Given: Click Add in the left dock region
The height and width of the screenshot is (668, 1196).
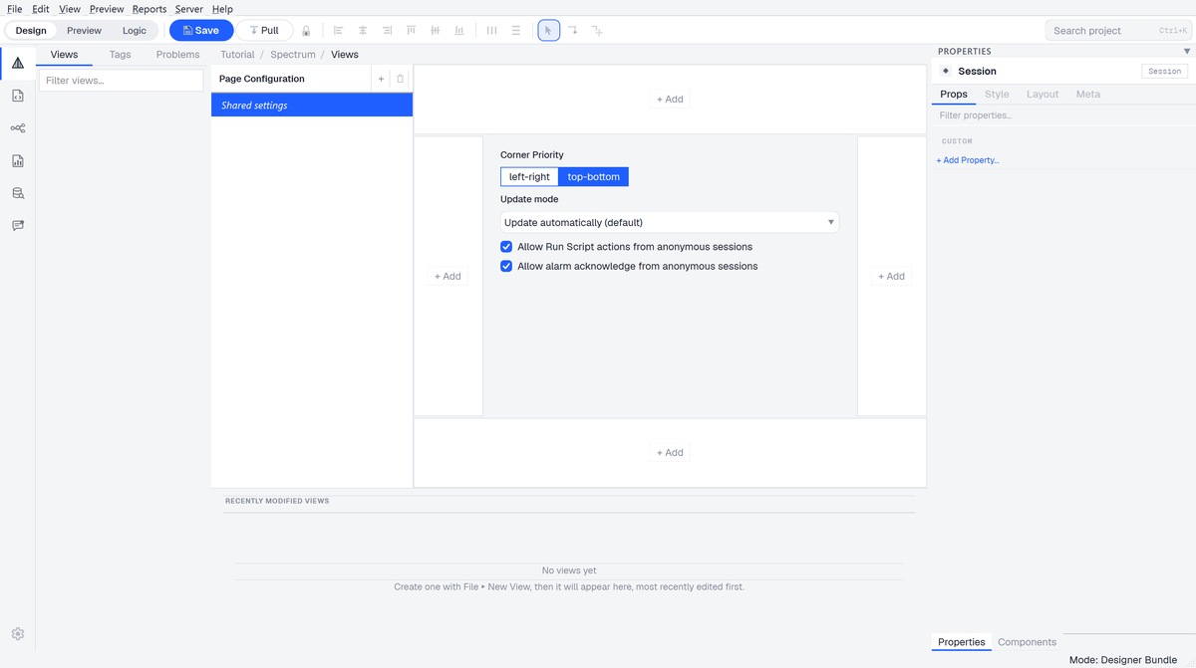Looking at the screenshot, I should (x=448, y=277).
